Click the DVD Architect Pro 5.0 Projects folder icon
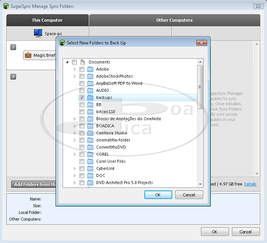This screenshot has height=243, width=267. point(90,183)
